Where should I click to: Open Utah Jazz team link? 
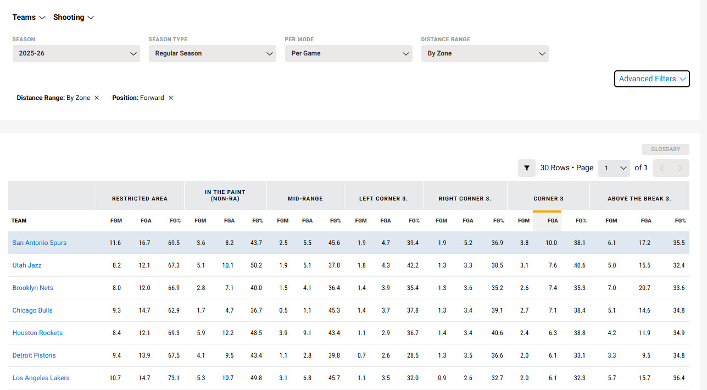[27, 265]
